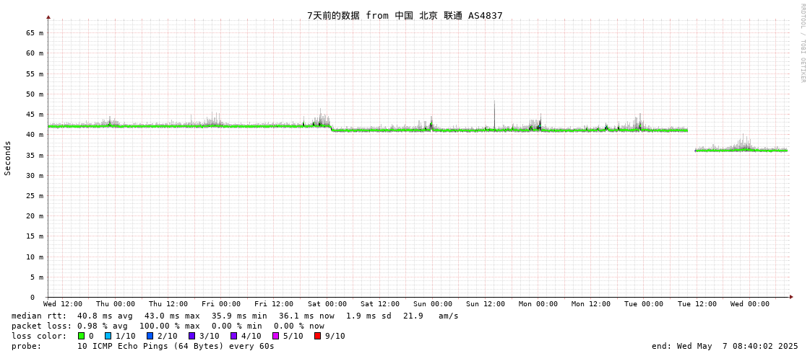Click the blue 2/10 loss swatch
The height and width of the screenshot is (356, 810).
[150, 336]
